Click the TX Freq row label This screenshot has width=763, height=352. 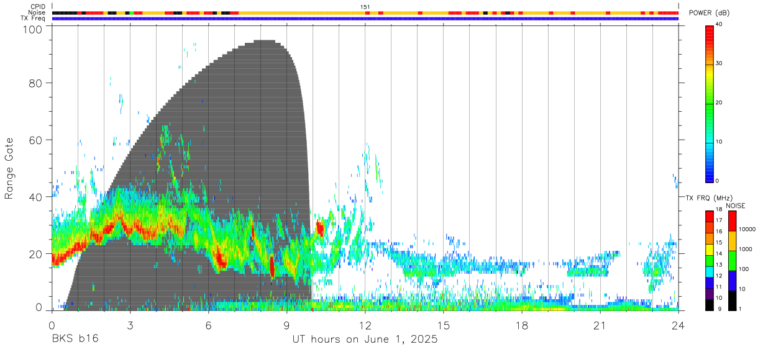(x=34, y=19)
